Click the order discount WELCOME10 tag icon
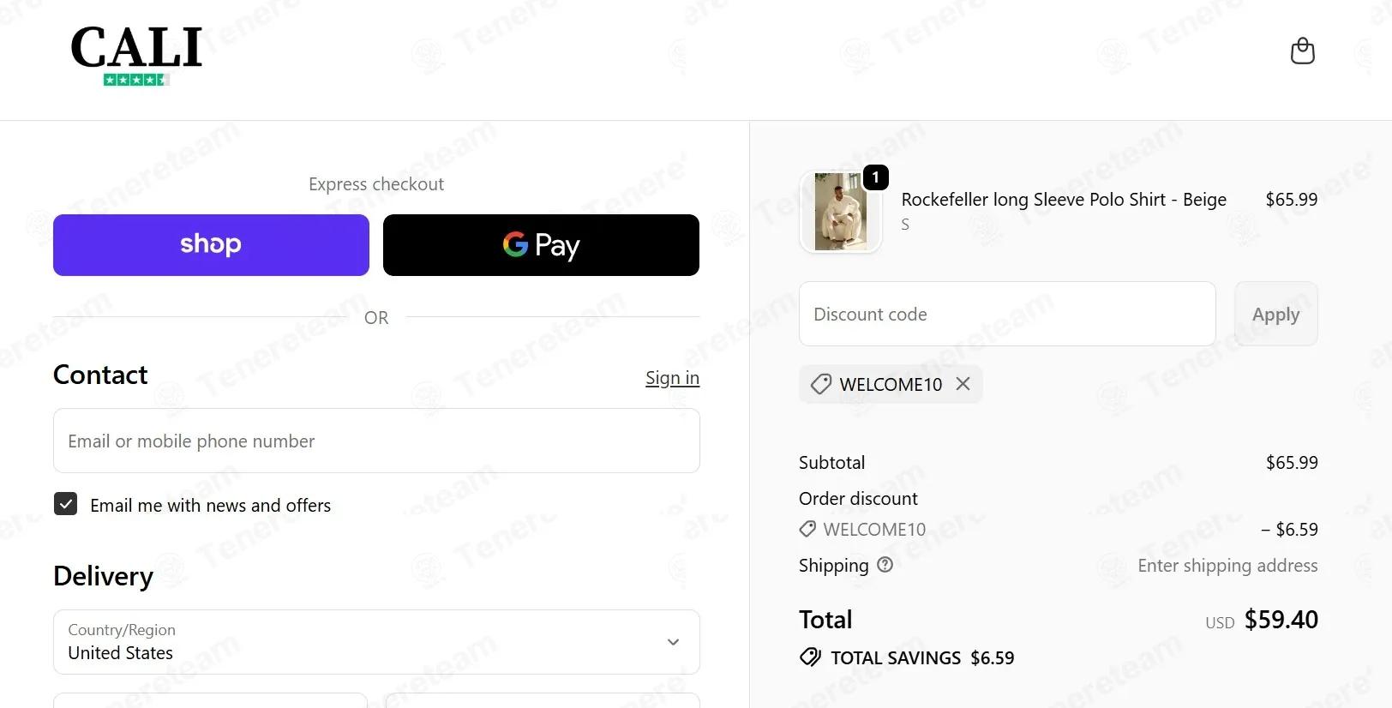The width and height of the screenshot is (1392, 708). point(807,529)
